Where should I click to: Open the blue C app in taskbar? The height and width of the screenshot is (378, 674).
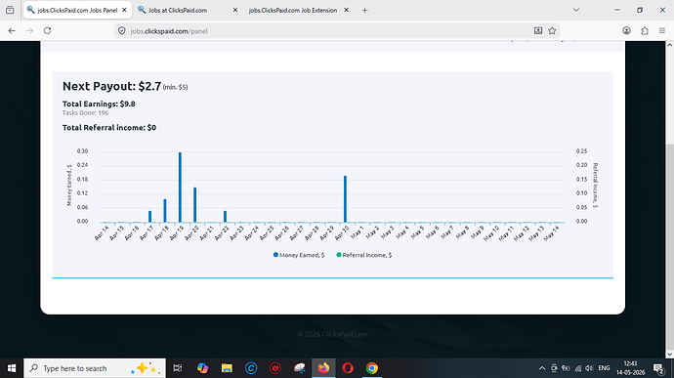(x=251, y=368)
